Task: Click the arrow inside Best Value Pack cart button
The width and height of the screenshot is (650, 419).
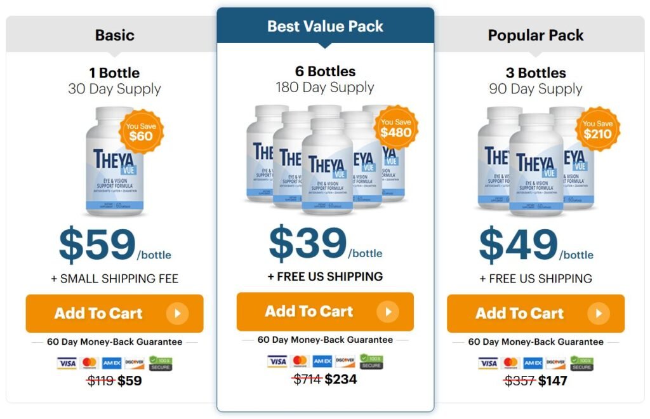Action: tap(389, 311)
